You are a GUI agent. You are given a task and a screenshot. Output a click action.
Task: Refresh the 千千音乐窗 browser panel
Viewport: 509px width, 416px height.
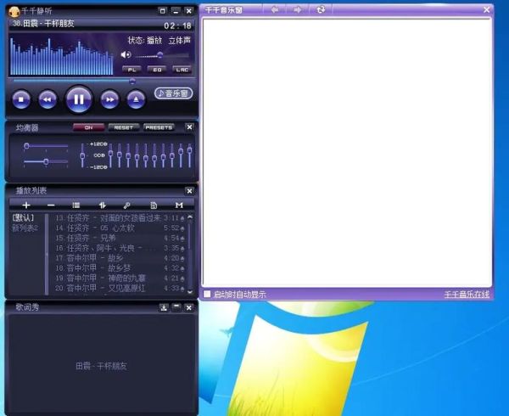(x=320, y=9)
